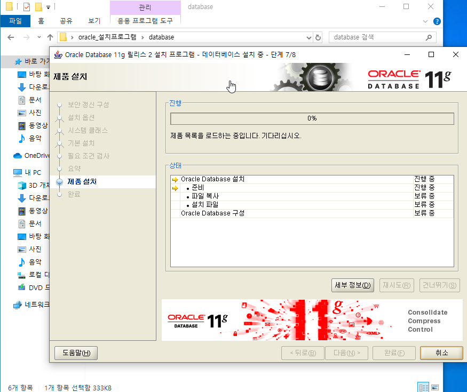
Task: Click the Java icon in installer title bar
Action: click(x=58, y=54)
